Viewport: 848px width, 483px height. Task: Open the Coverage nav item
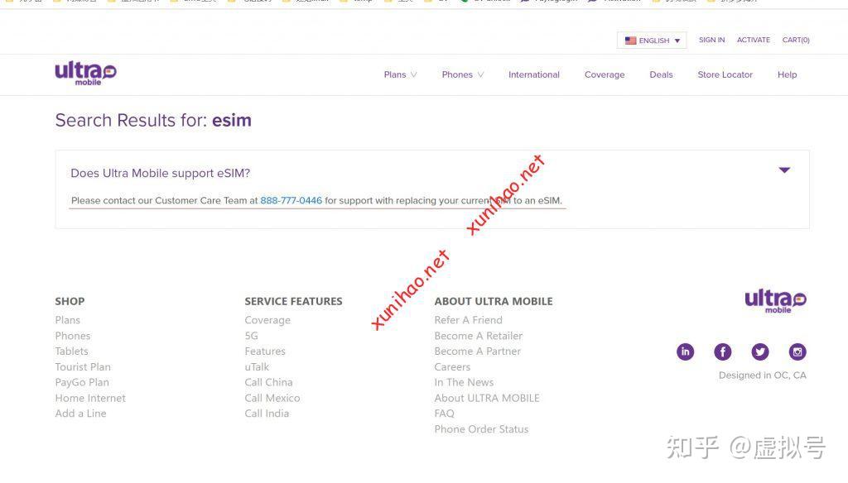tap(605, 74)
